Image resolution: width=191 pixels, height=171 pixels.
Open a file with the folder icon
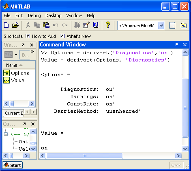click(x=15, y=25)
